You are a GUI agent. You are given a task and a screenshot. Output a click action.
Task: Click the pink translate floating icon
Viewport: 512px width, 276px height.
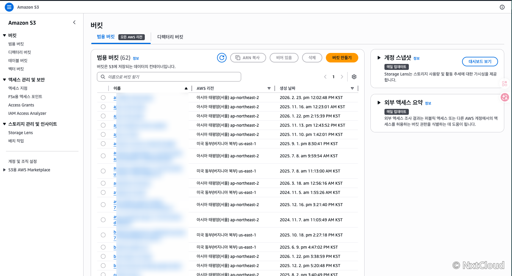[x=505, y=97]
